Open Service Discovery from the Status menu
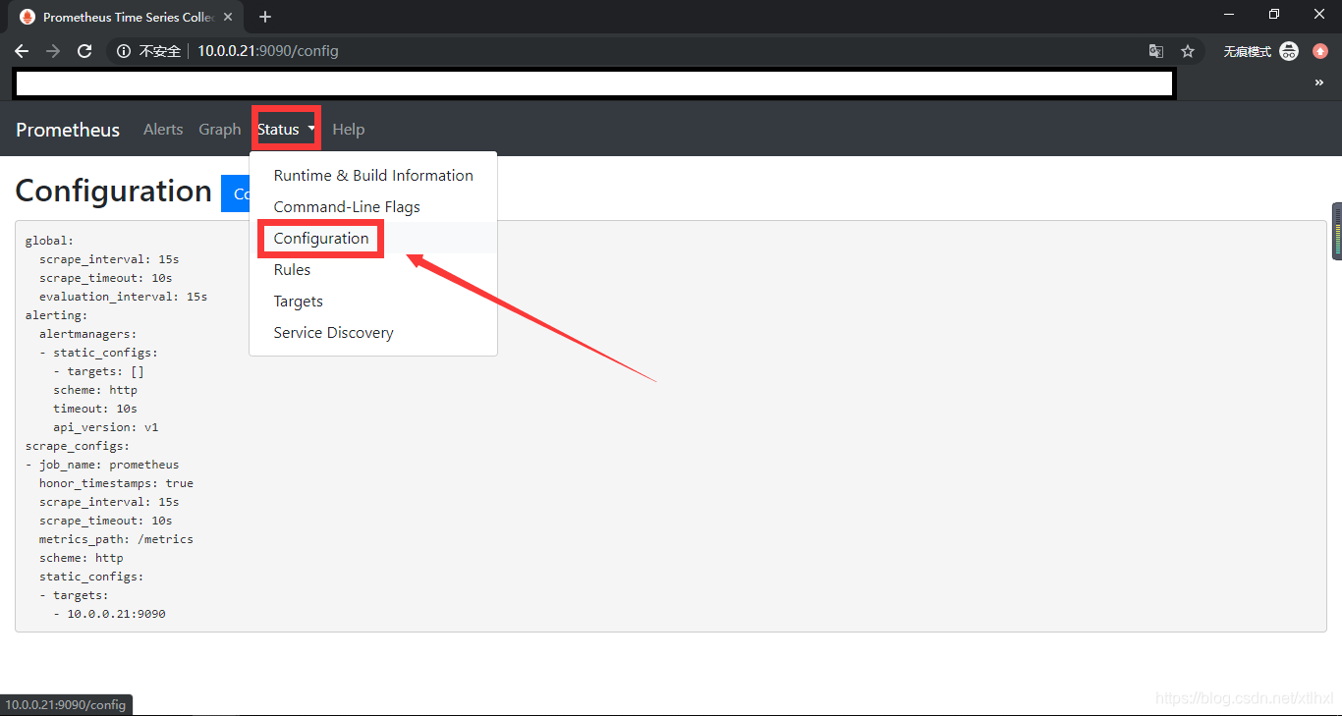Viewport: 1342px width, 716px height. [373, 332]
